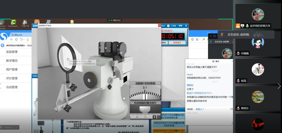
Task: Open 实验管理 in left sidebar
Action: [12, 52]
